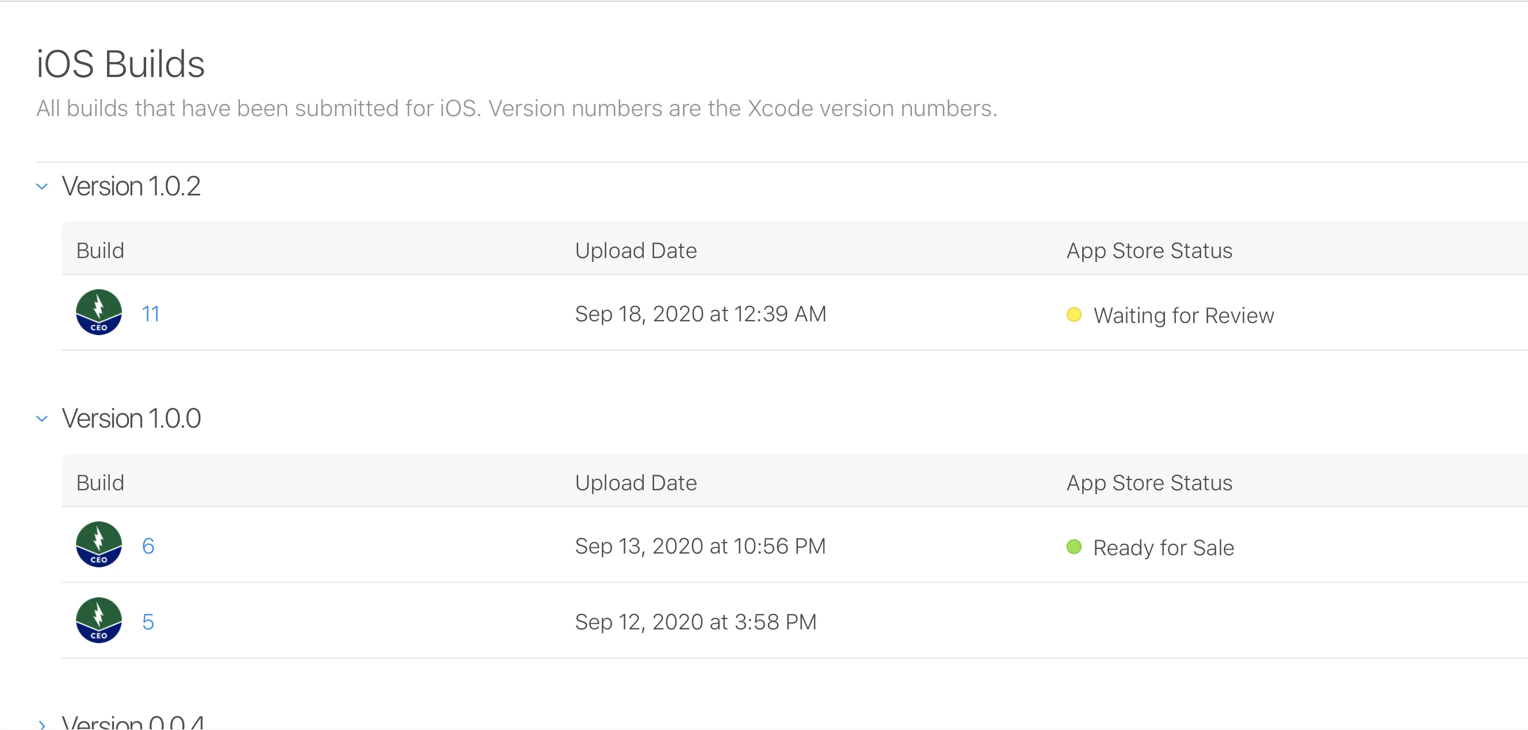Click Upload Date header under Version 1.0.2
Viewport: 1528px width, 730px height.
click(635, 251)
